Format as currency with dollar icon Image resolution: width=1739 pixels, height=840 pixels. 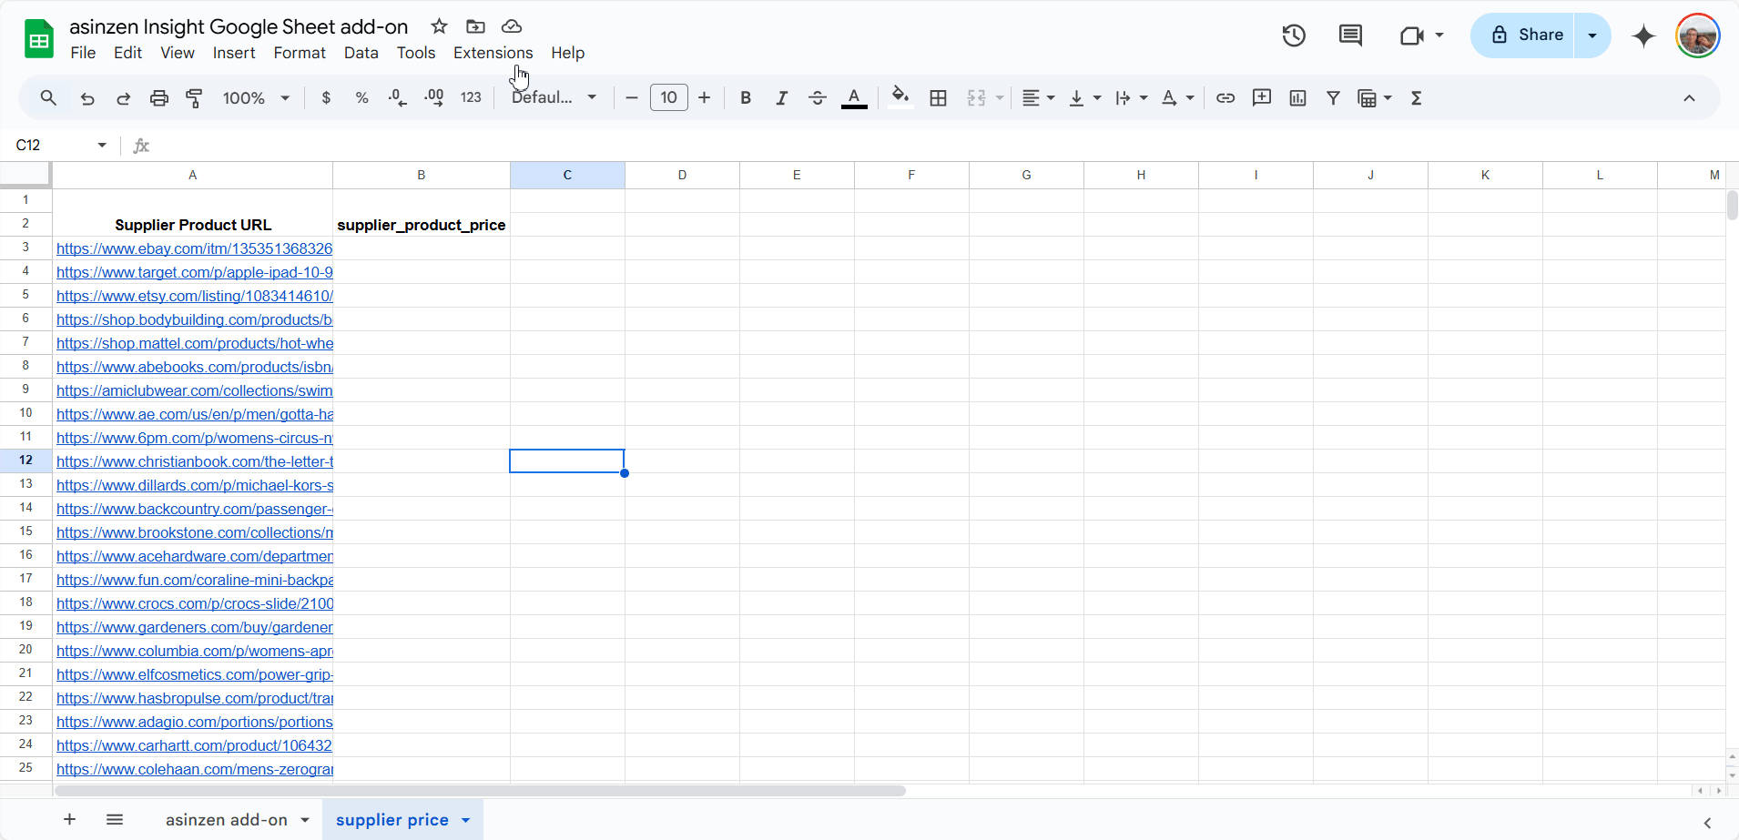tap(326, 98)
